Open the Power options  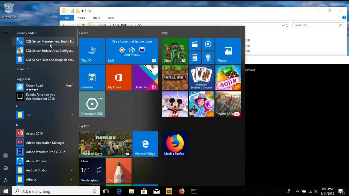tap(5, 180)
